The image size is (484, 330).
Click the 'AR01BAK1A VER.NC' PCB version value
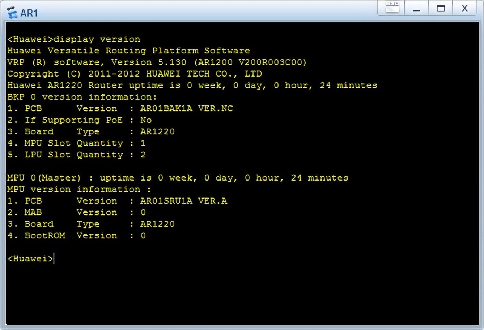point(186,108)
